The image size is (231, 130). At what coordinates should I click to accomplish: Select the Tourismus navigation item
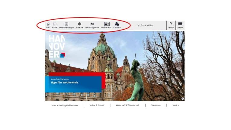[156, 105]
